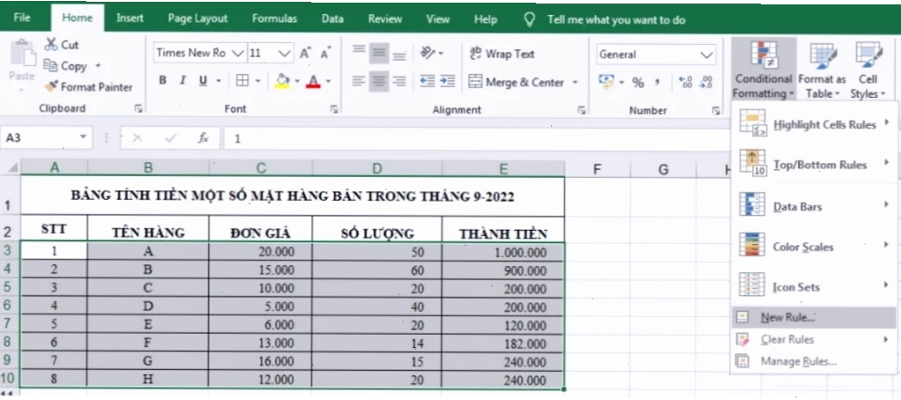Screen dimensions: 901x400
Task: Apply Percent Style format
Action: pyautogui.click(x=637, y=82)
